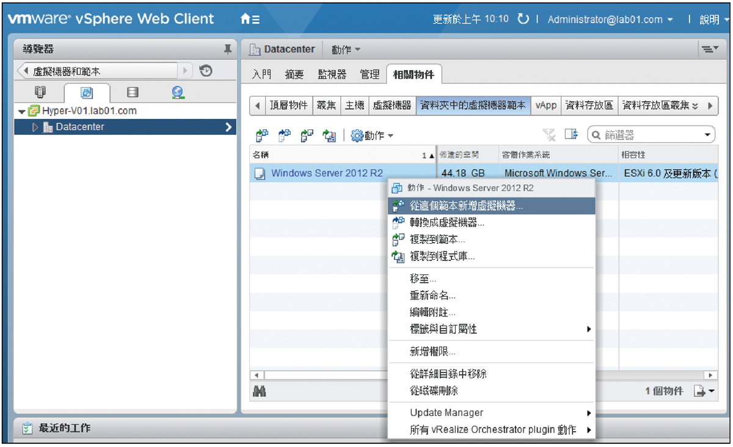The width and height of the screenshot is (733, 447).
Task: Open the 篩選器 filter options dropdown arrow
Action: click(708, 135)
